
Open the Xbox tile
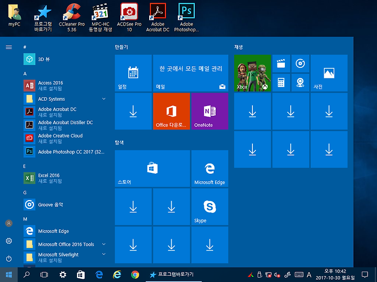coord(252,73)
